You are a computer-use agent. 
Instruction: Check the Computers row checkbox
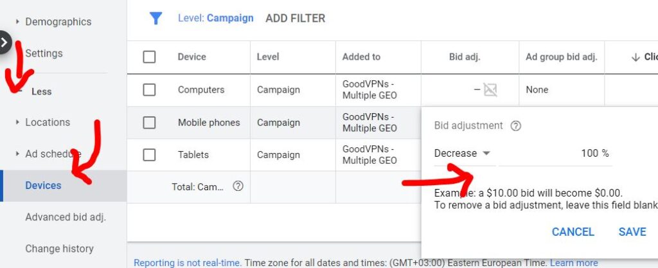149,90
